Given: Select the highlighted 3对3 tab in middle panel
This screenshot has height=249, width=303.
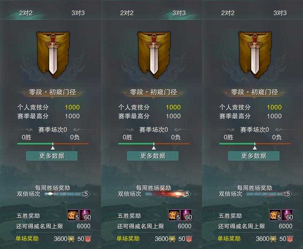Looking at the screenshot, I should pos(179,13).
